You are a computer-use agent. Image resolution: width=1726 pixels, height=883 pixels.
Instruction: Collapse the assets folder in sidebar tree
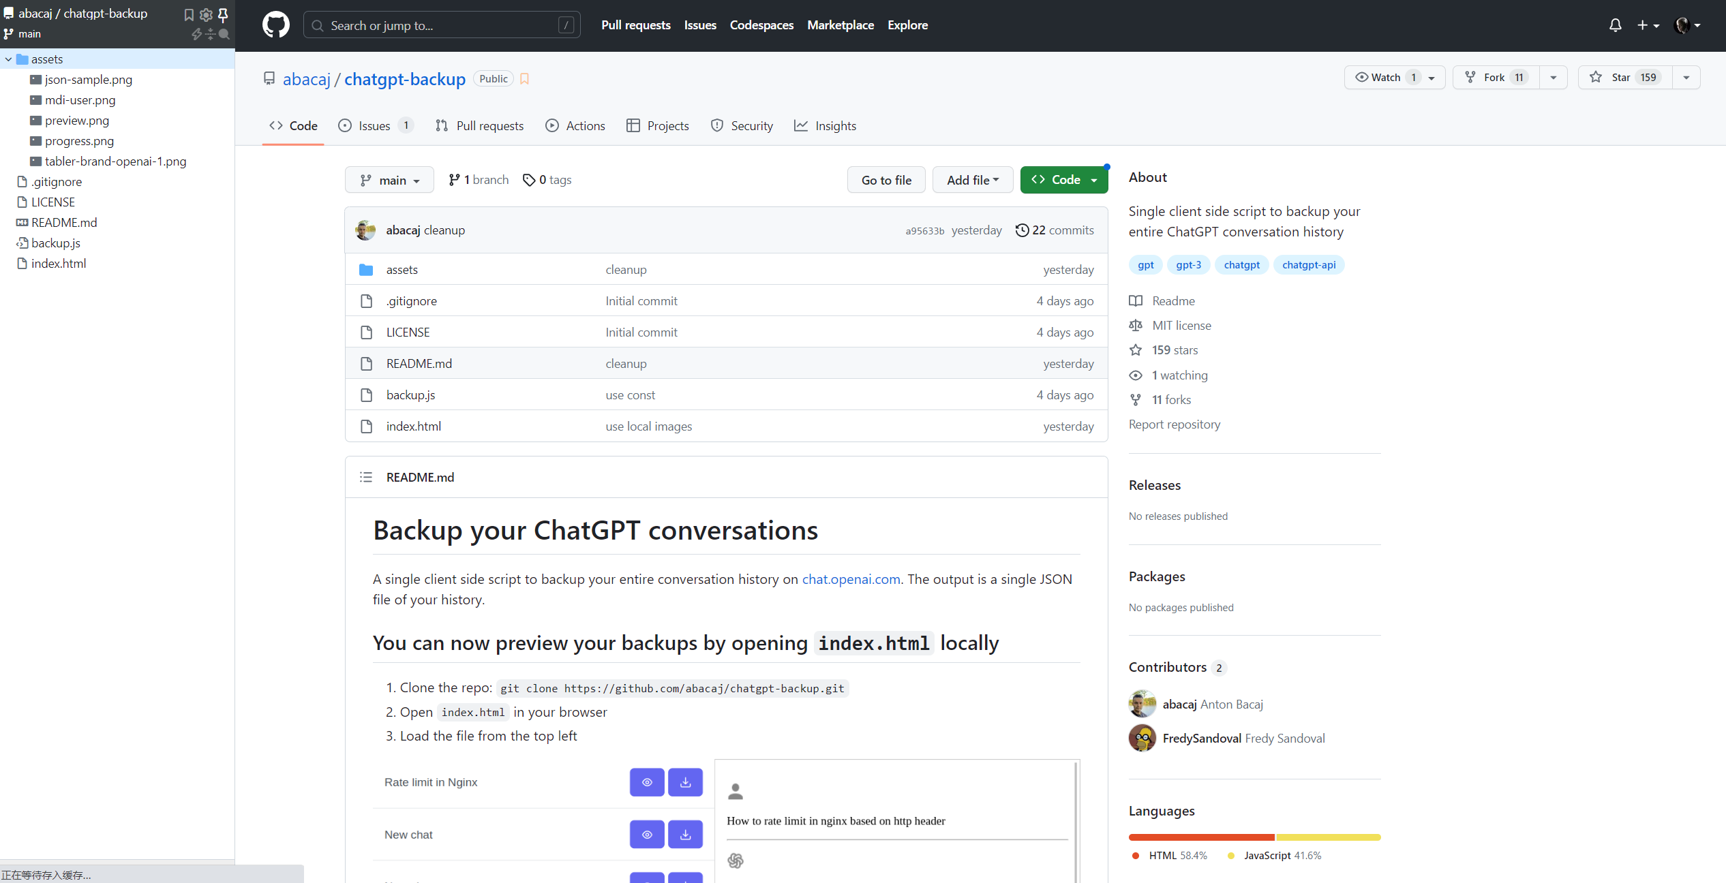pos(8,59)
